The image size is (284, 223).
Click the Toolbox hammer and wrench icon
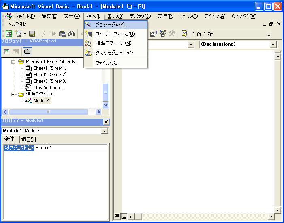pyautogui.click(x=172, y=34)
